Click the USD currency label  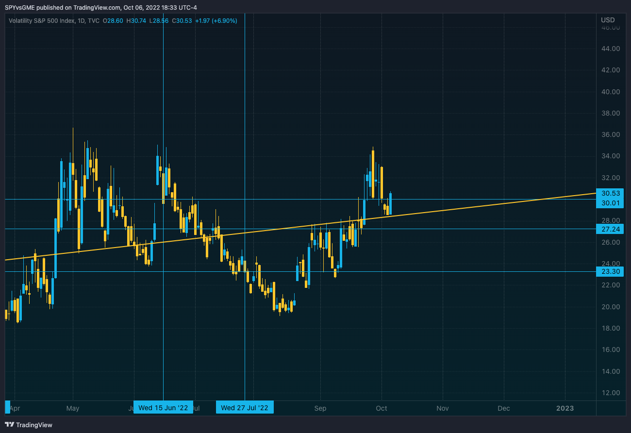(x=608, y=20)
